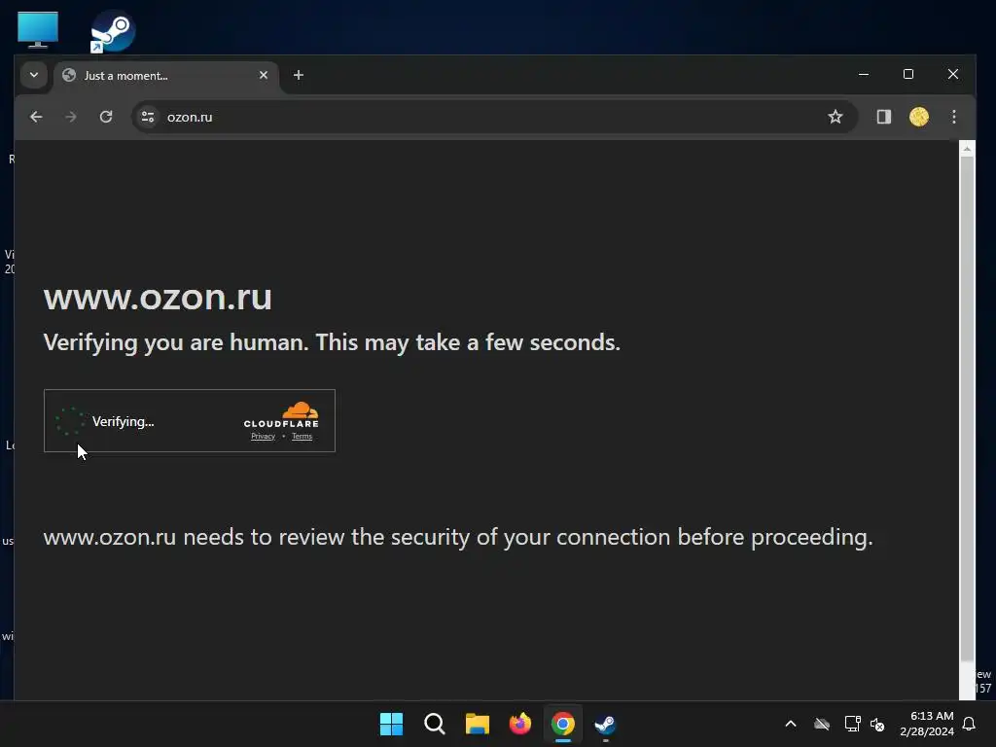Bookmark this tab with the star

pos(836,117)
